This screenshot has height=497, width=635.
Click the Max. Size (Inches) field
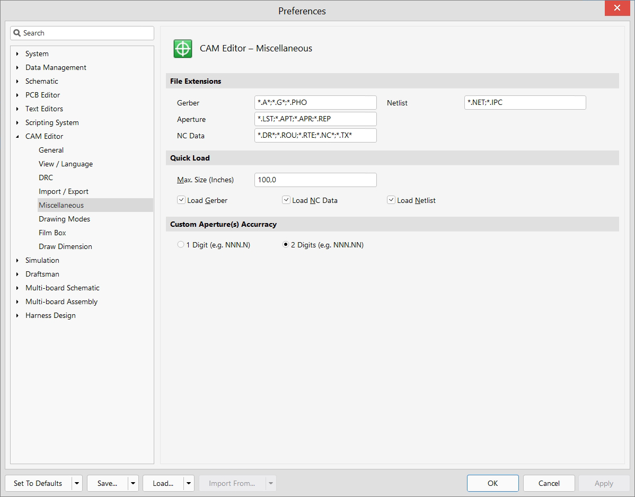pos(315,180)
